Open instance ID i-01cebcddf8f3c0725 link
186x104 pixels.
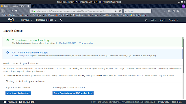coord(67,43)
